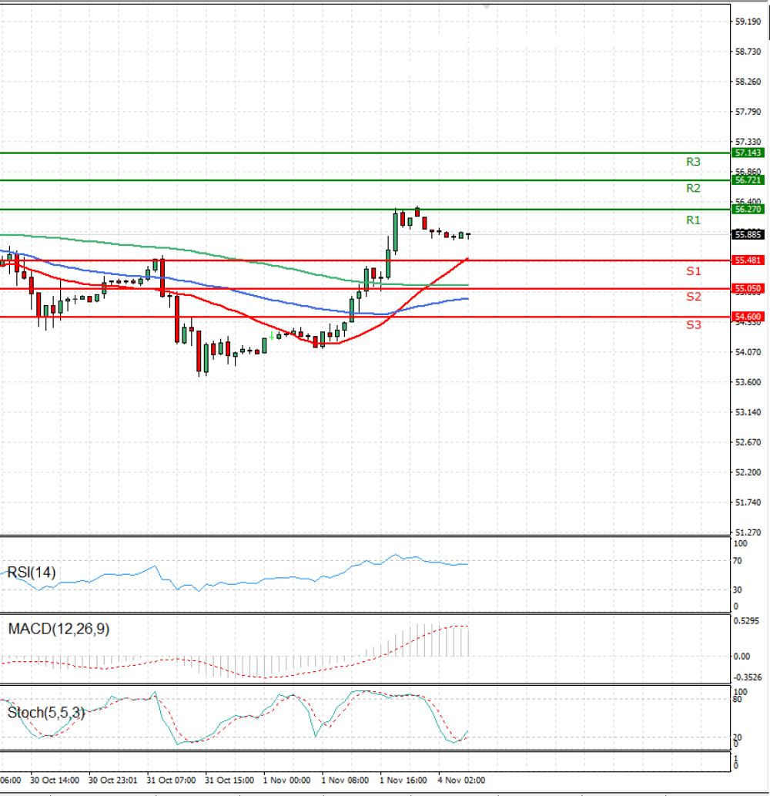Click the red 55.050 price tag

pos(748,288)
